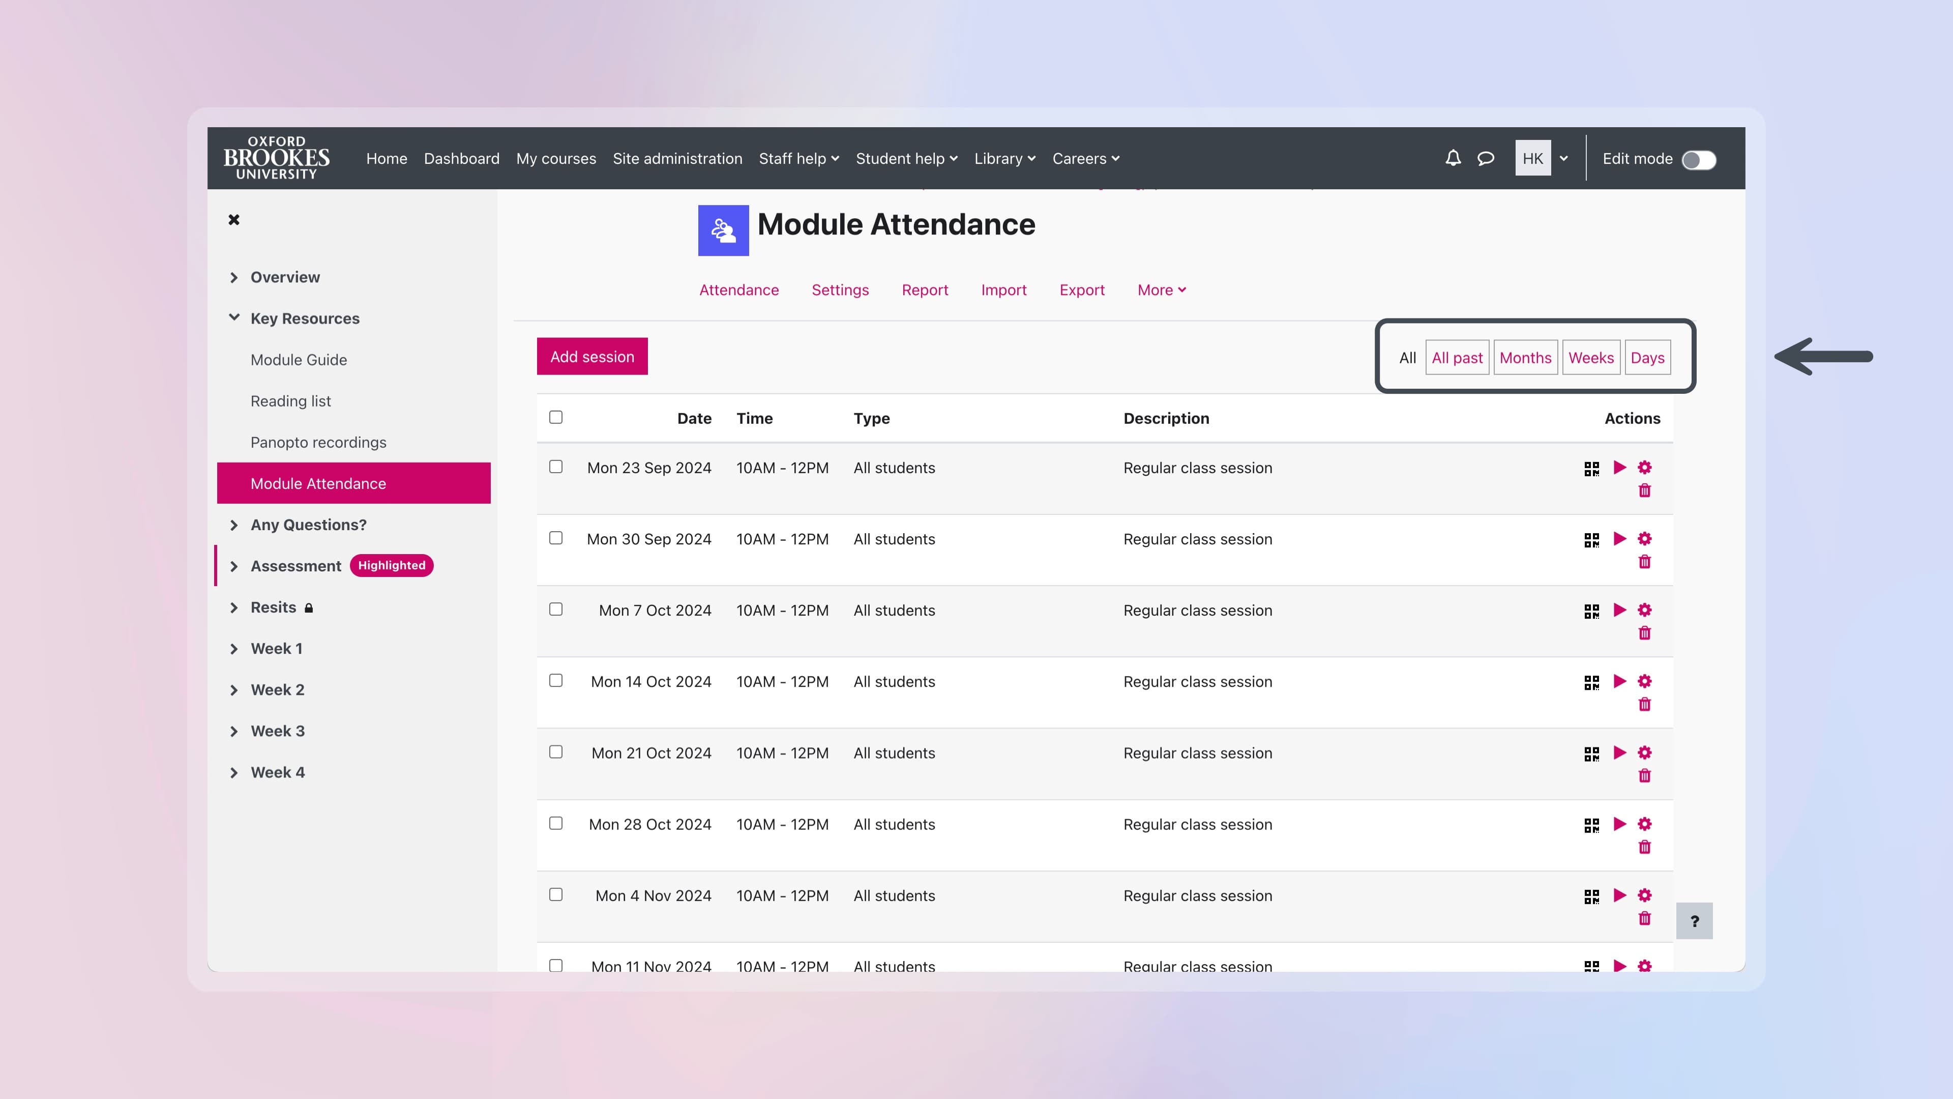Switch to the Report tab

(925, 290)
